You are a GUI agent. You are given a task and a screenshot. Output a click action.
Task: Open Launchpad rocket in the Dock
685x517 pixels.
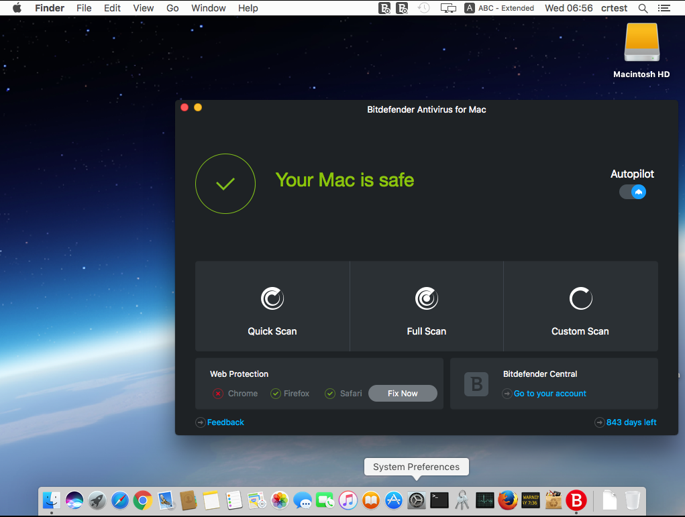(x=97, y=500)
